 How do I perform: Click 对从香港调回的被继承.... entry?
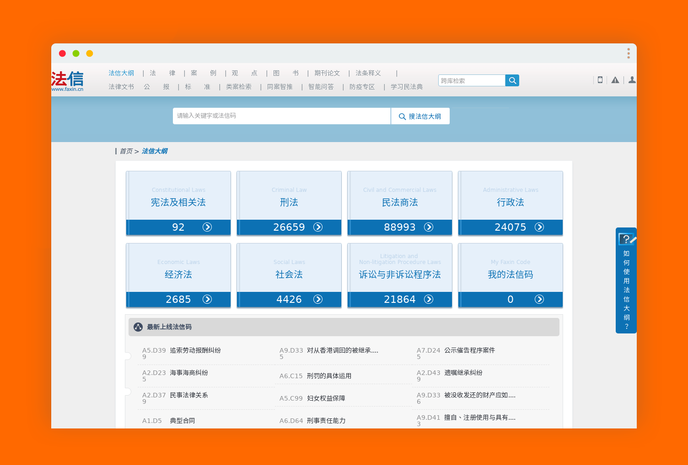(343, 350)
